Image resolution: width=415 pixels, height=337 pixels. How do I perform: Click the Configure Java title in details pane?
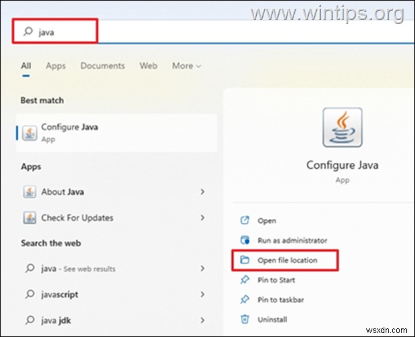pyautogui.click(x=342, y=165)
